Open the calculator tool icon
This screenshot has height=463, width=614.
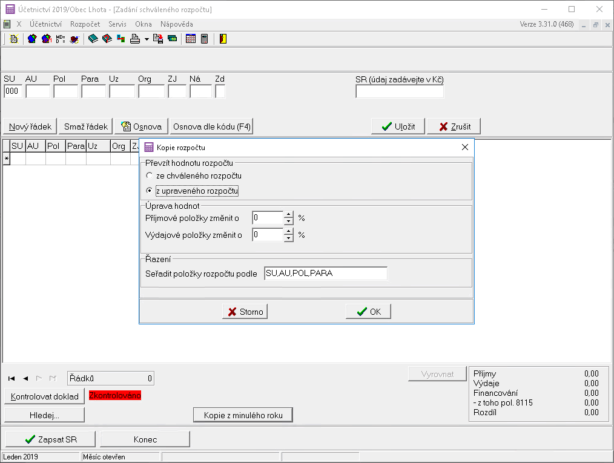pyautogui.click(x=205, y=39)
